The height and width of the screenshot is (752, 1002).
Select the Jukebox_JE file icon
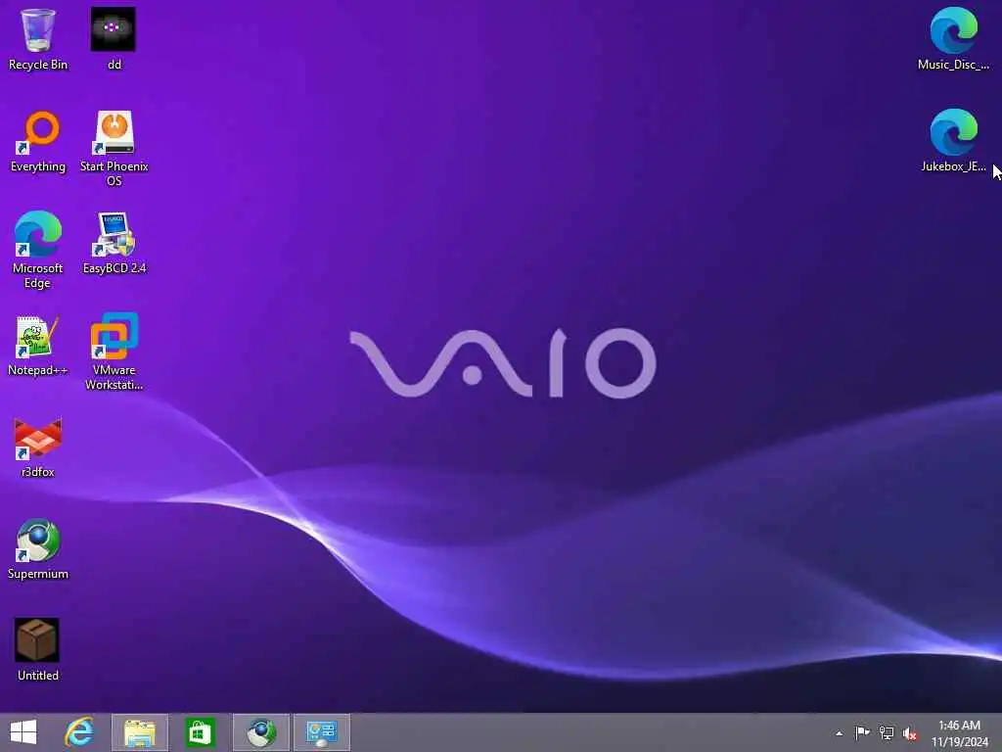(953, 141)
